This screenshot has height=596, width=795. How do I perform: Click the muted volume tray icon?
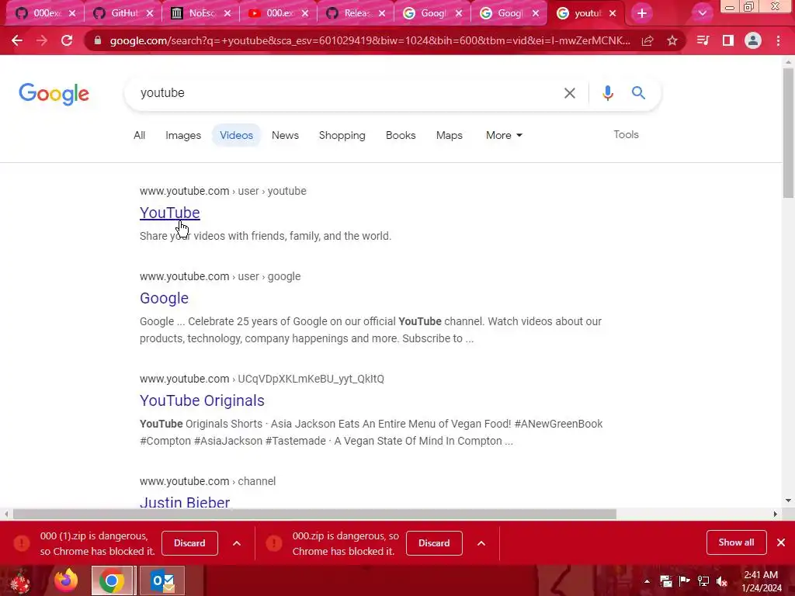tap(721, 581)
